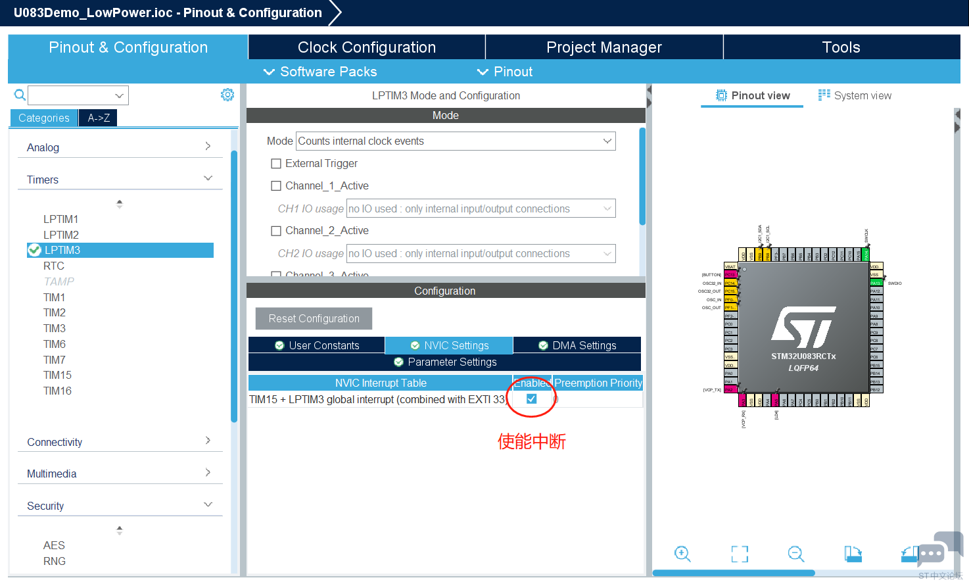This screenshot has width=969, height=586.
Task: Select TIM16 in the Timers list
Action: [58, 391]
